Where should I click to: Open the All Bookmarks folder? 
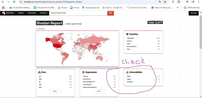pyautogui.click(x=192, y=8)
